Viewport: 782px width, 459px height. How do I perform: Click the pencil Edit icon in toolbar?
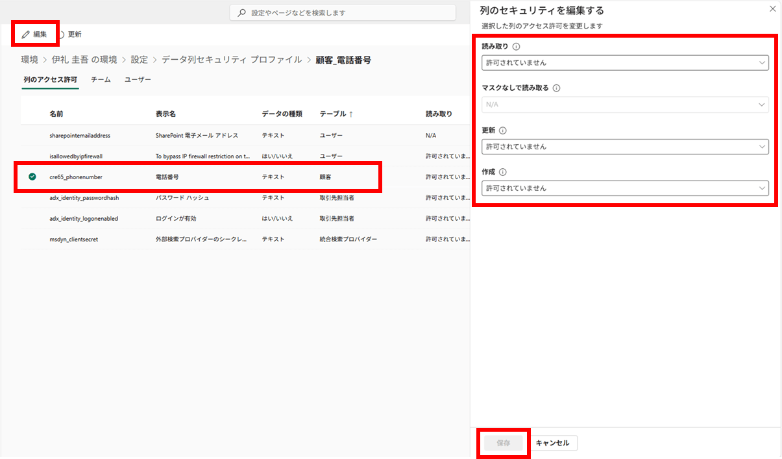(26, 34)
